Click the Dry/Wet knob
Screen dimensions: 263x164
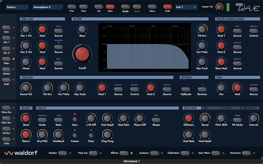click(x=42, y=134)
